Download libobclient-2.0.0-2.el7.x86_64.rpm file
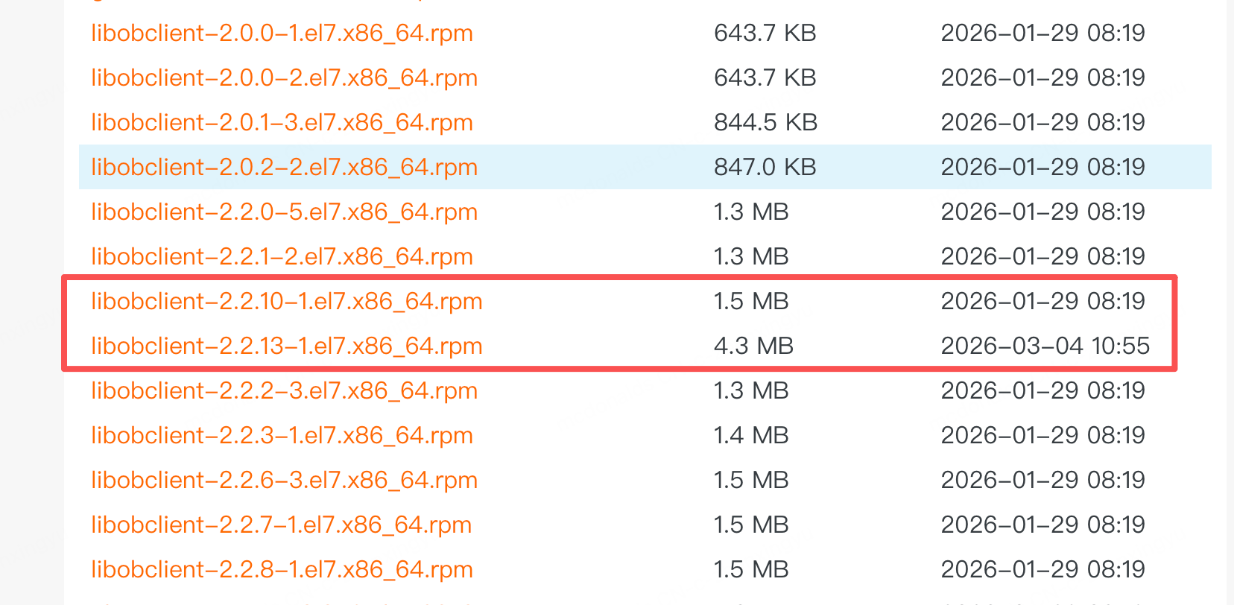This screenshot has height=605, width=1234. 284,77
